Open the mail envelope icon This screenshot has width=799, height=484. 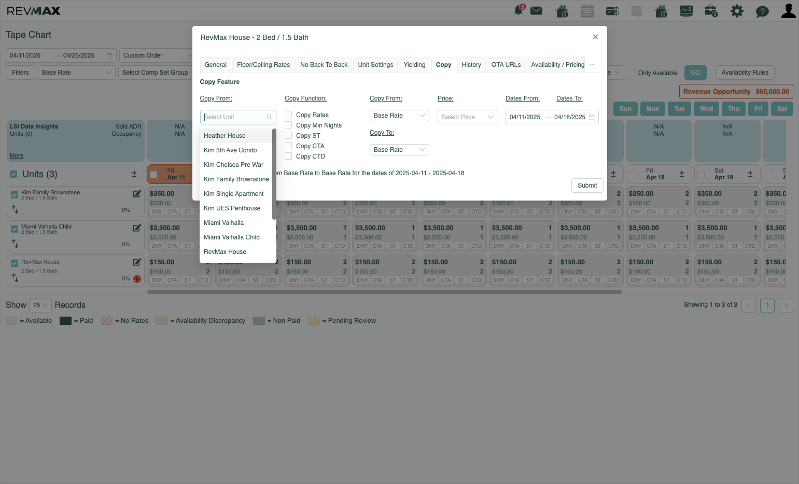[537, 11]
